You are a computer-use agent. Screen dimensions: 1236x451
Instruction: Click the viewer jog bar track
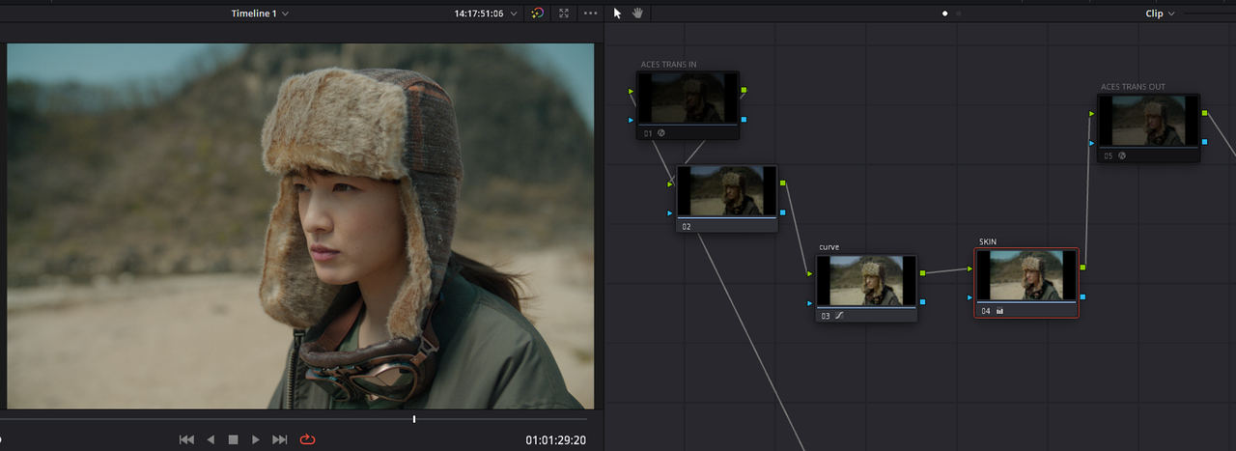[294, 419]
